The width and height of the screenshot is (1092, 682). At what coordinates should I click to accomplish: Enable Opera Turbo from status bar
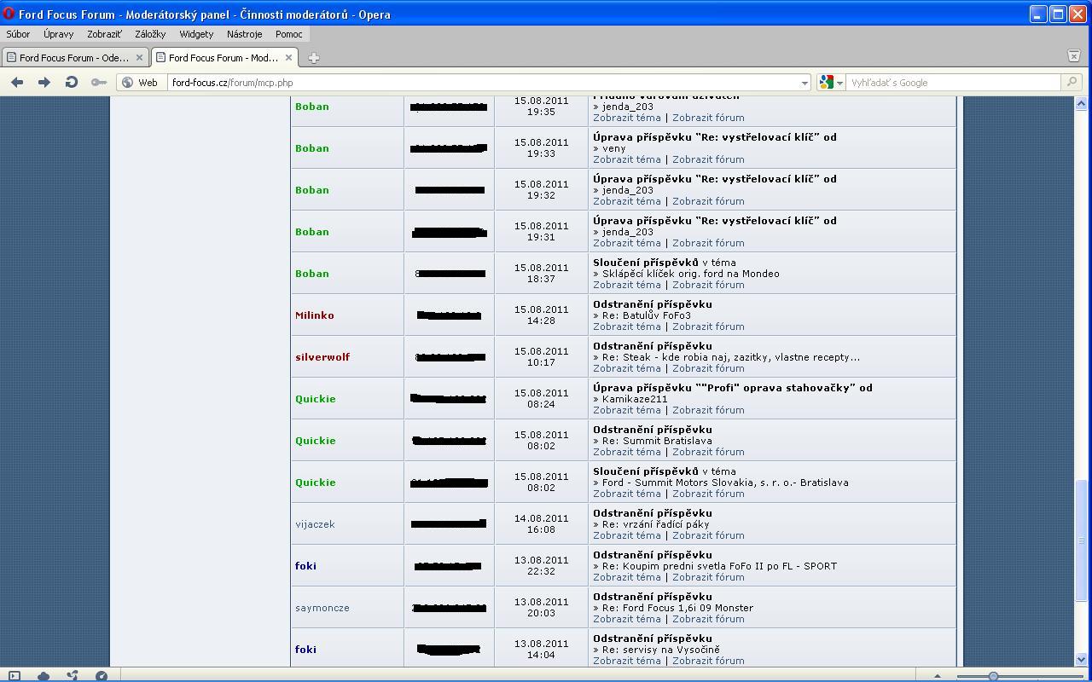pyautogui.click(x=102, y=676)
